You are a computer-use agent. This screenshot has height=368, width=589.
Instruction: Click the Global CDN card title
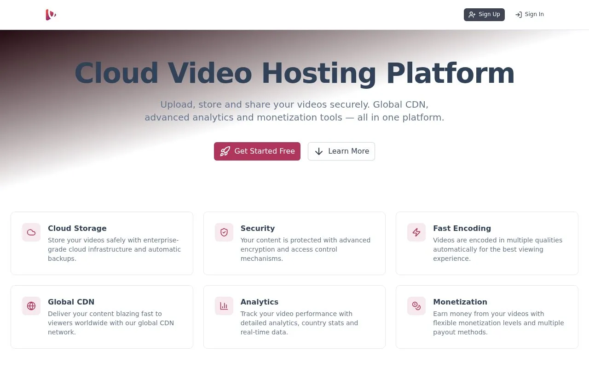point(71,302)
